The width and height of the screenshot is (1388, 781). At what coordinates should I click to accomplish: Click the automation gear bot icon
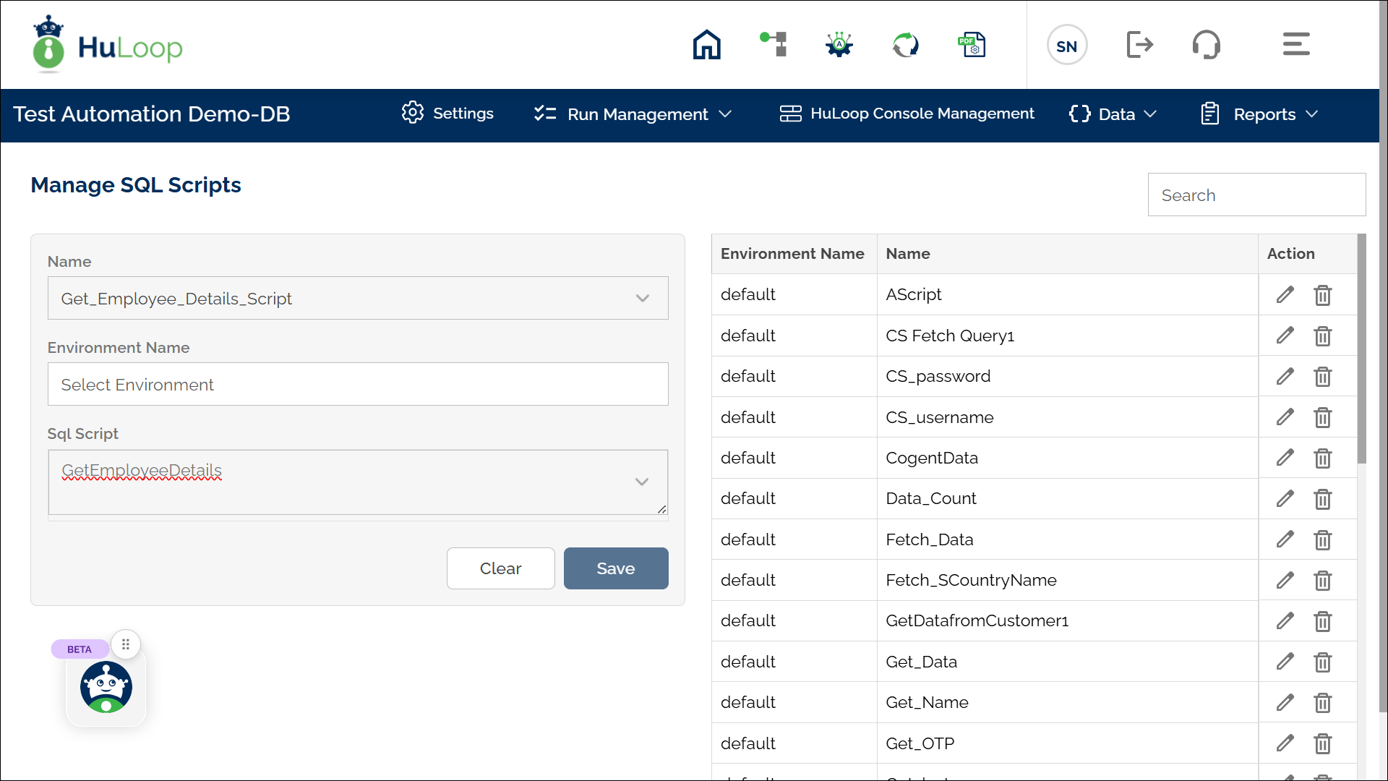[x=839, y=45]
